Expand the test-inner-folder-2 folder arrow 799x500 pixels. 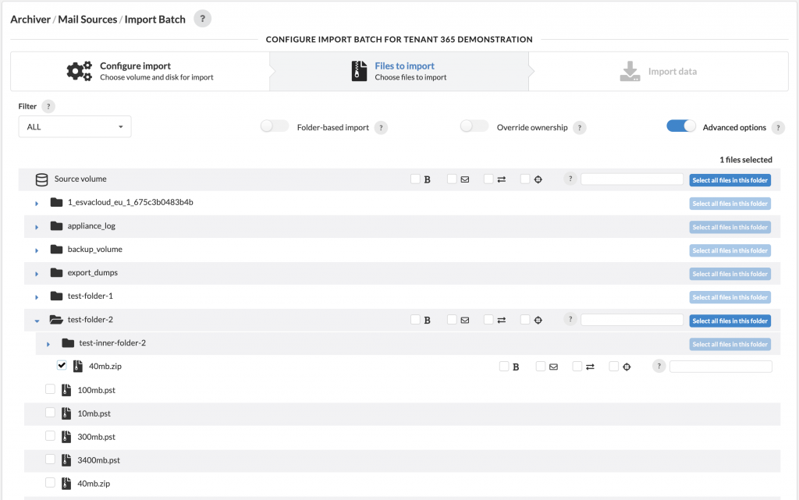tap(48, 344)
